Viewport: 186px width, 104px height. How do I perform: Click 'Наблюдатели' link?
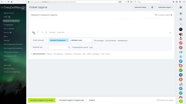123,40
